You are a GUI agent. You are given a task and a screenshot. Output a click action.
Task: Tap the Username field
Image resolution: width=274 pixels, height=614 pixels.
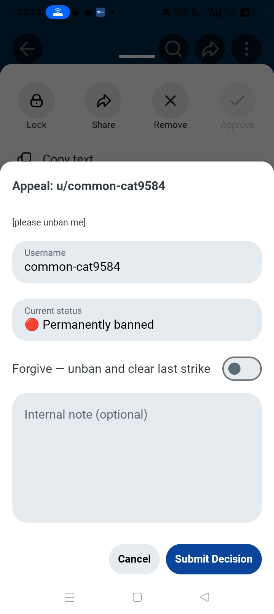(137, 262)
